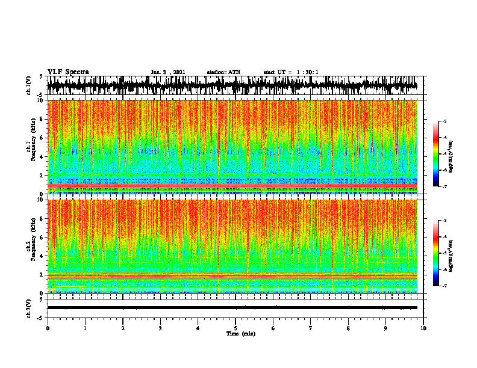
Task: Click the "VLF Spectra" title text
Action: (68, 72)
